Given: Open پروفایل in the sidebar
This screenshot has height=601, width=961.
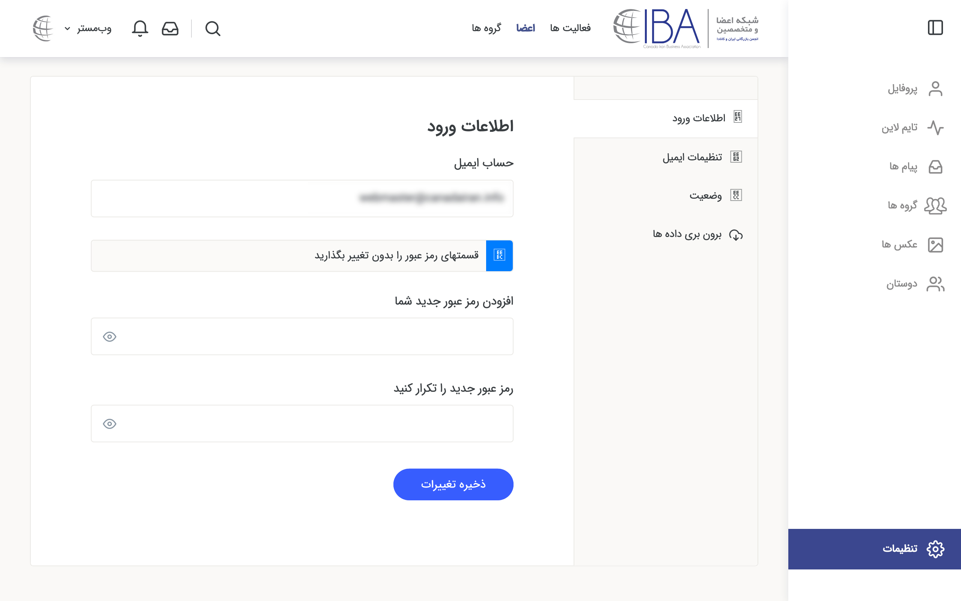Looking at the screenshot, I should [x=915, y=89].
